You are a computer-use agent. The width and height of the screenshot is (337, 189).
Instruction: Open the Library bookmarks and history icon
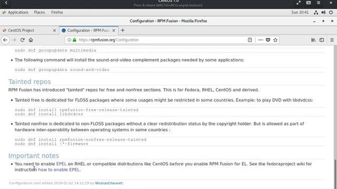313,40
